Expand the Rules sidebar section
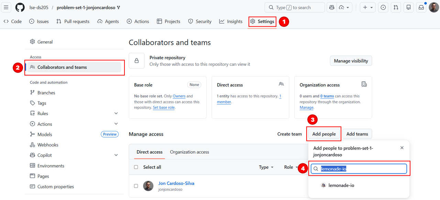Screen dimensions: 440x200 coord(116,114)
